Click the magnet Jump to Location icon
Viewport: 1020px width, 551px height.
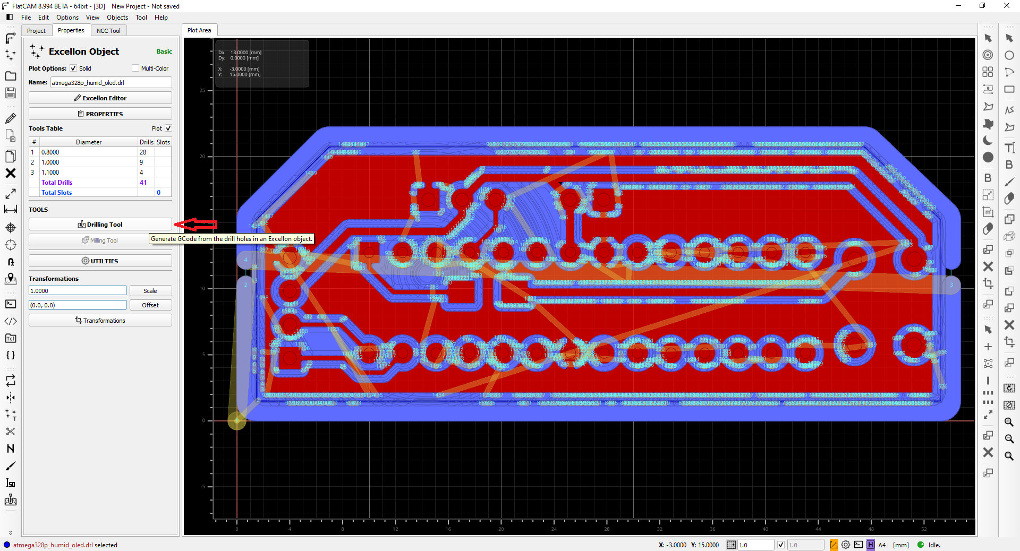point(10,262)
